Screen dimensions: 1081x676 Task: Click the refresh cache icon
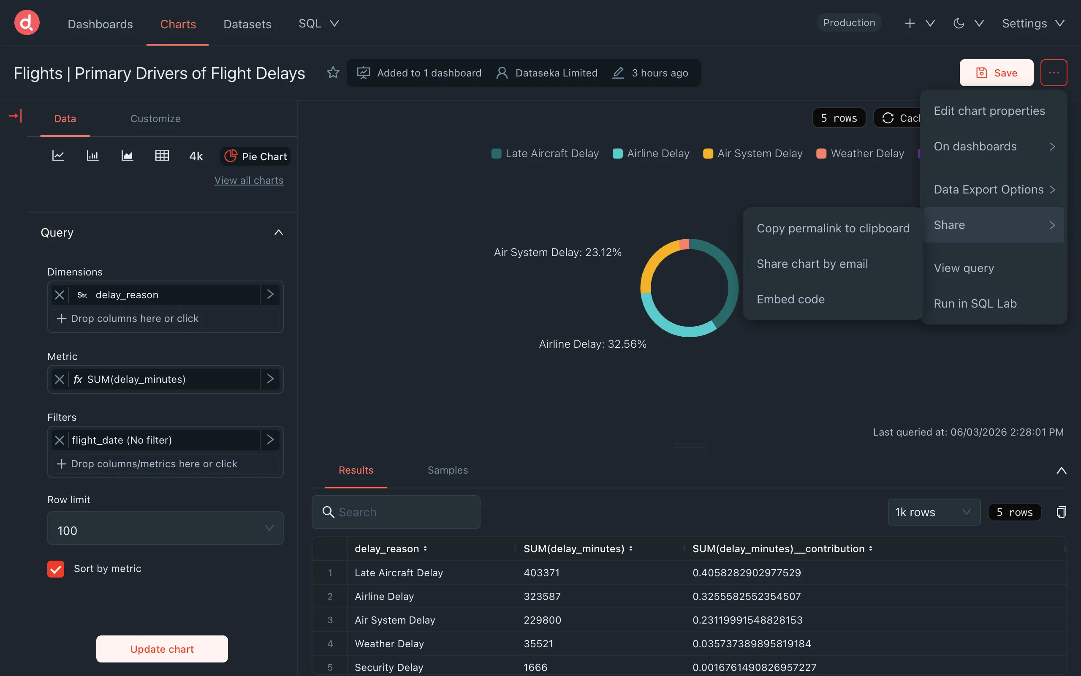888,117
